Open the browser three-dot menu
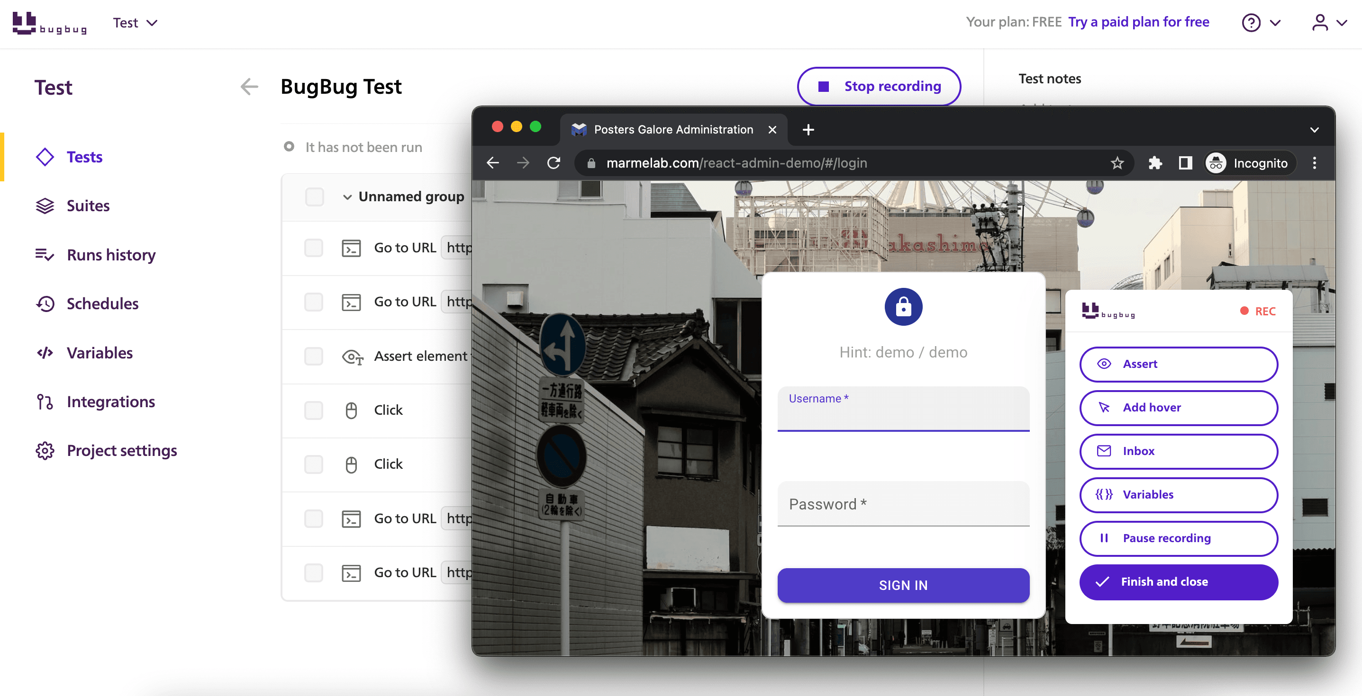Image resolution: width=1362 pixels, height=696 pixels. (1314, 163)
